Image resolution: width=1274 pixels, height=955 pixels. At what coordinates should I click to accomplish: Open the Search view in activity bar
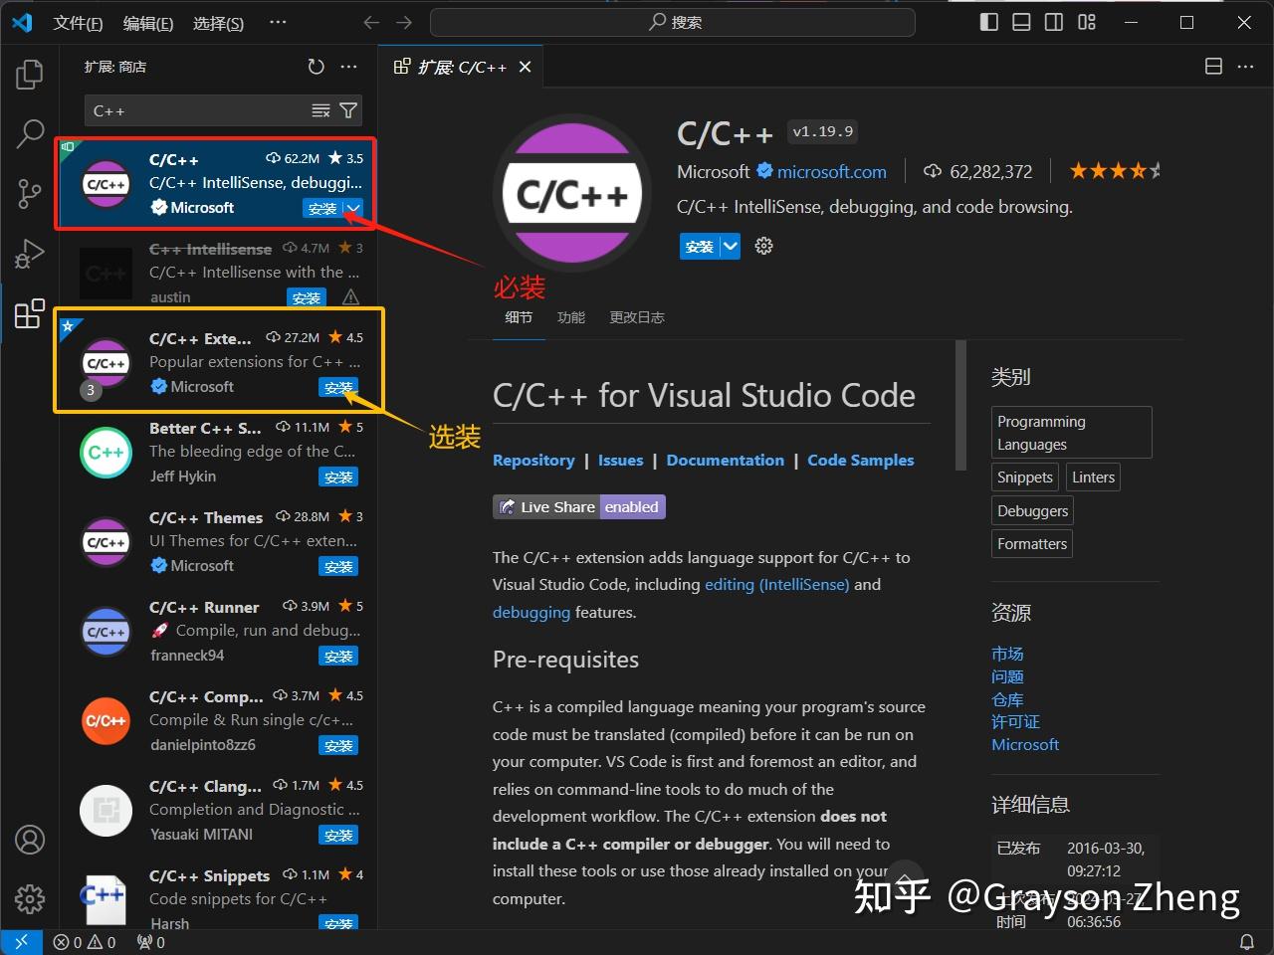point(30,133)
